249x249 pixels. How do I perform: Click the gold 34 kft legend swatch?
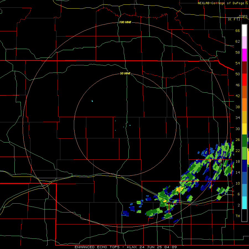click(x=244, y=117)
